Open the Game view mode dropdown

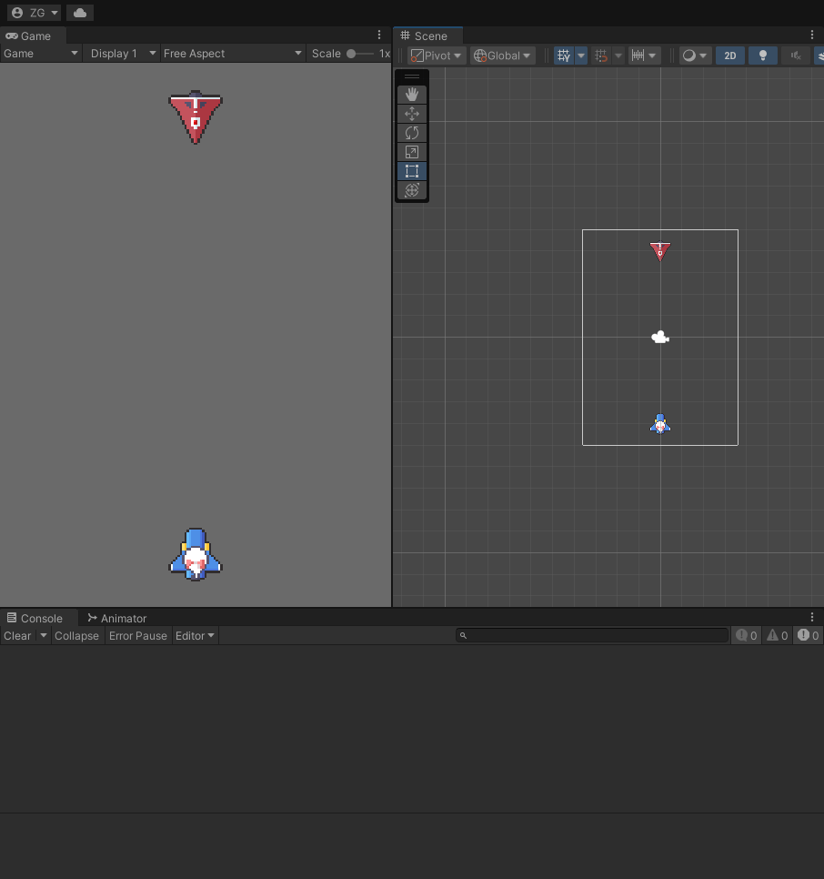click(41, 54)
